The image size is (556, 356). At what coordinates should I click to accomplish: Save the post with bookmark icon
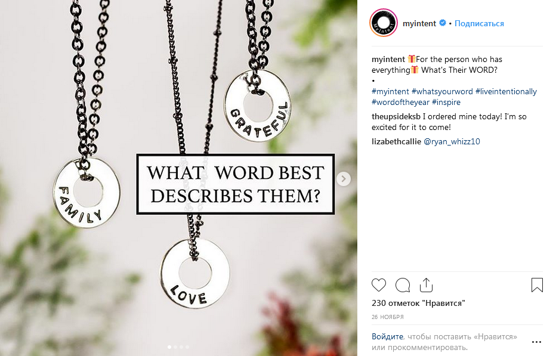pos(537,285)
